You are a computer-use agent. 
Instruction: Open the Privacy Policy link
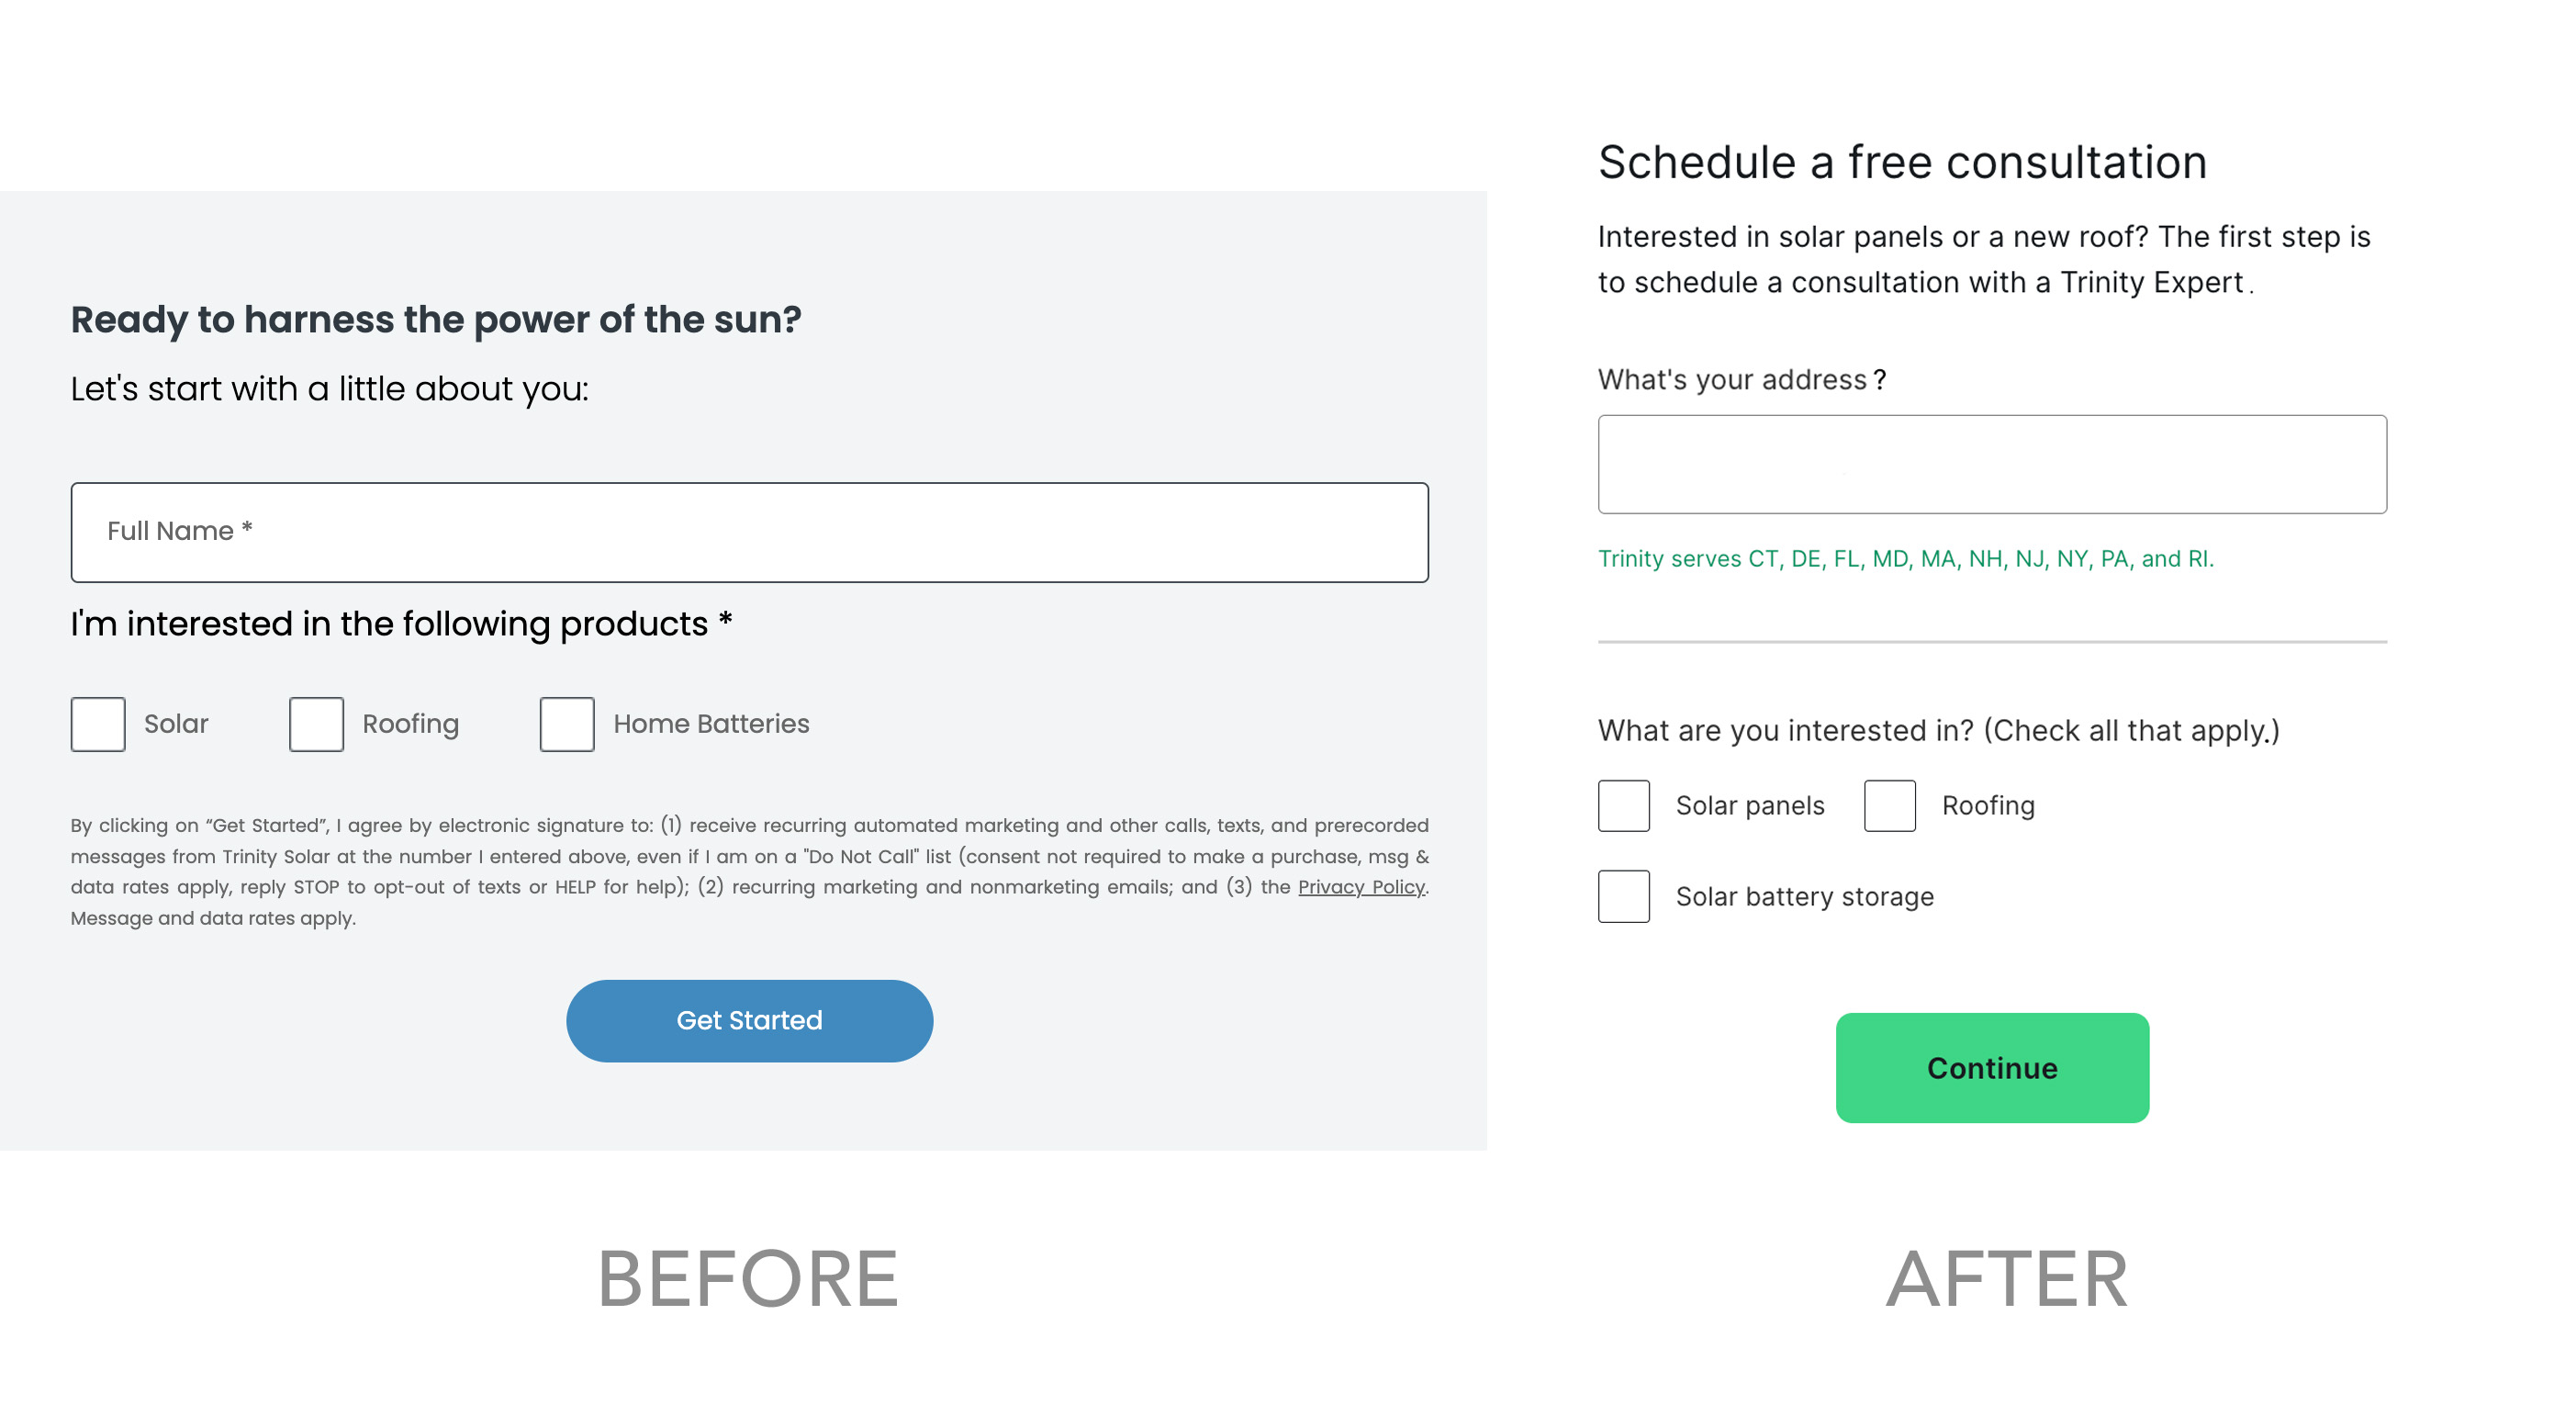click(x=1361, y=887)
